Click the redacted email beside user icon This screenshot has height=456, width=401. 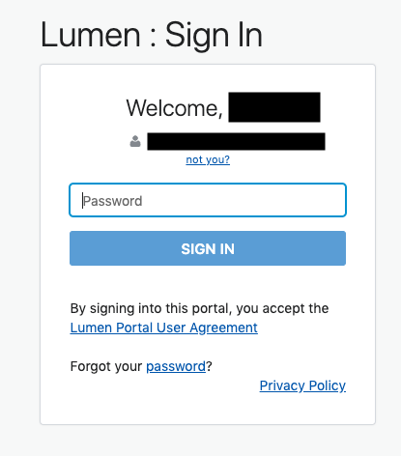pos(236,141)
